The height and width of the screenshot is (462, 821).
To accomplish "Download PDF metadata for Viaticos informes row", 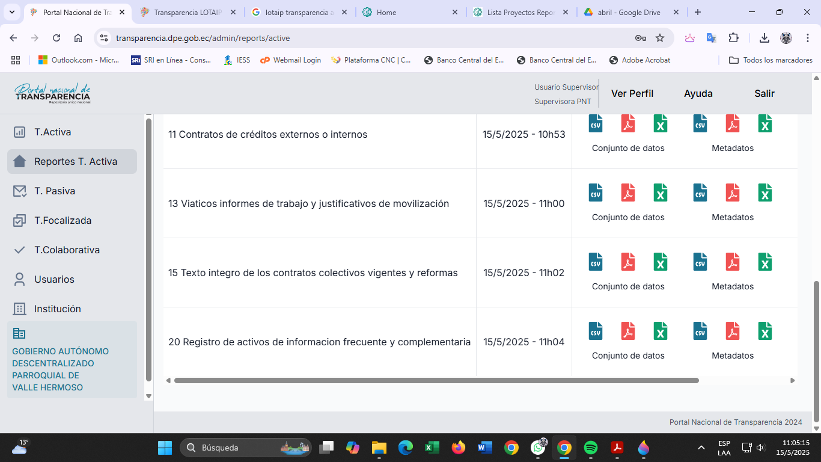I will [732, 192].
